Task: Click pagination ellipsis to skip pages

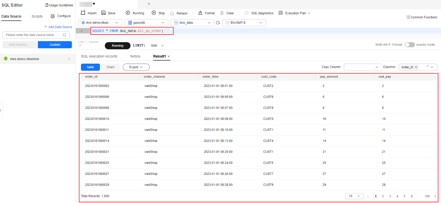Action: [x=419, y=196]
